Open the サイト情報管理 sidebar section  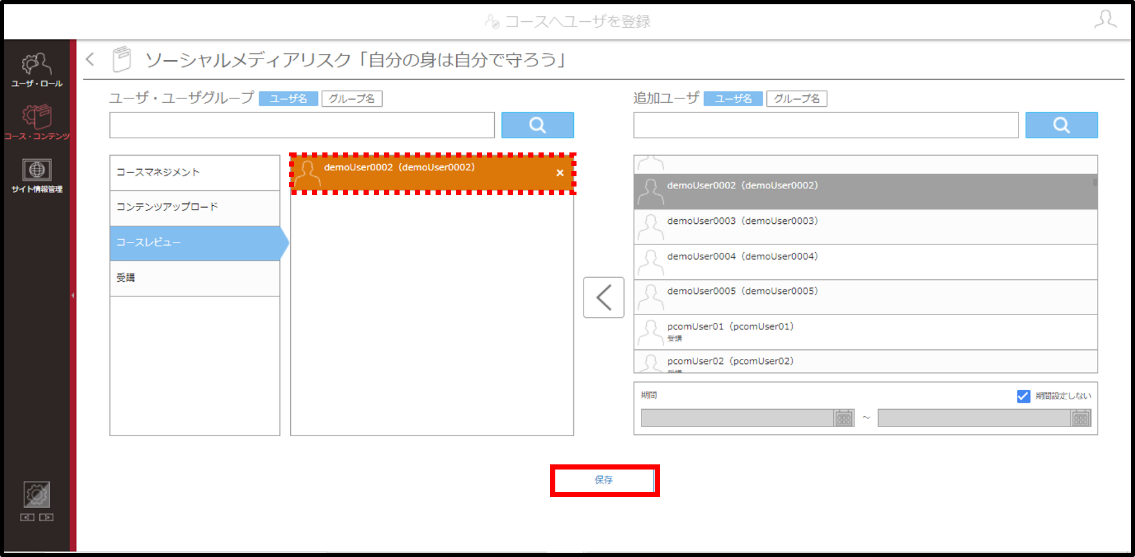coord(37,176)
